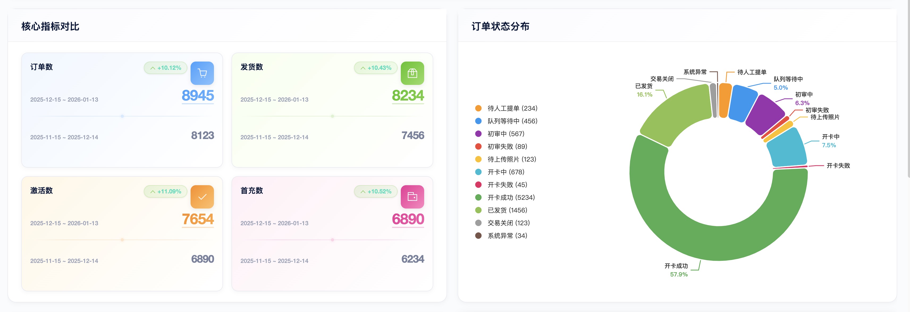Click the wallet icon on 首充数 card

(x=412, y=197)
